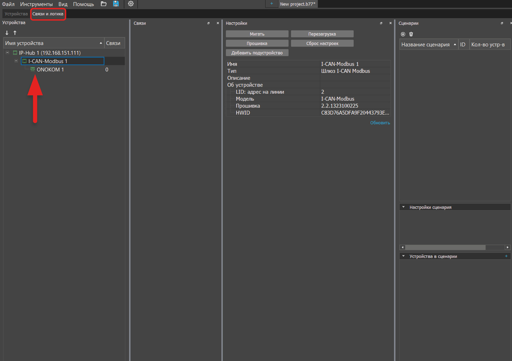Viewport: 512px width, 361px height.
Task: Delete scenario using the trash icon
Action: point(411,34)
